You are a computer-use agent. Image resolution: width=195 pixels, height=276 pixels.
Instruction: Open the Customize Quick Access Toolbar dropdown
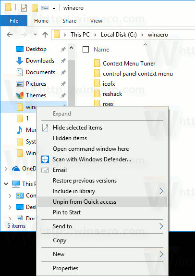54,8
